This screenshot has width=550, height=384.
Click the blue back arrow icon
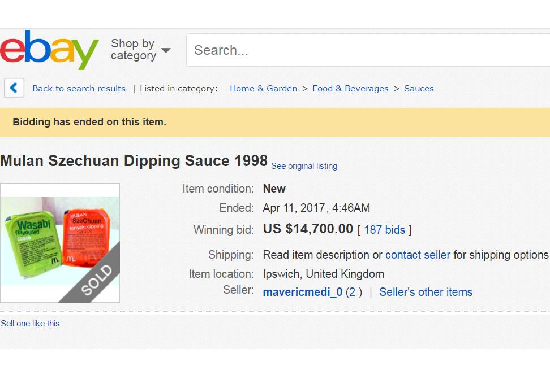click(14, 88)
